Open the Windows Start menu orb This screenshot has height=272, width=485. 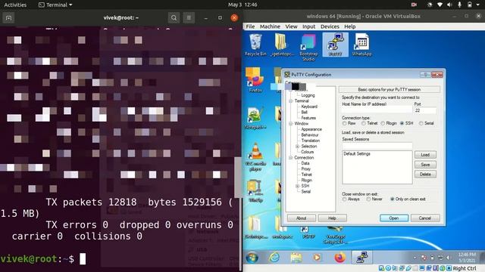(252, 257)
